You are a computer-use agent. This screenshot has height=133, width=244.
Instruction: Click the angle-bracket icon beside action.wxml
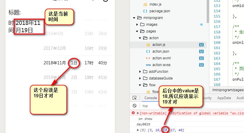pos(148,58)
